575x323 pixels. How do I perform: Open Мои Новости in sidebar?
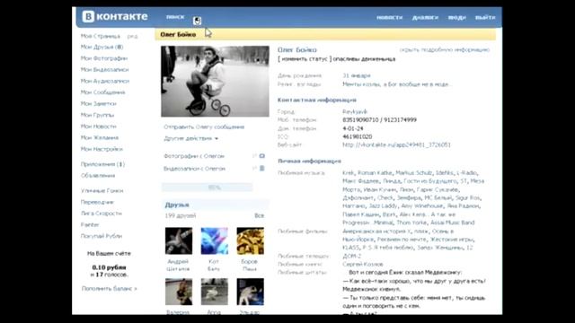[x=98, y=127]
